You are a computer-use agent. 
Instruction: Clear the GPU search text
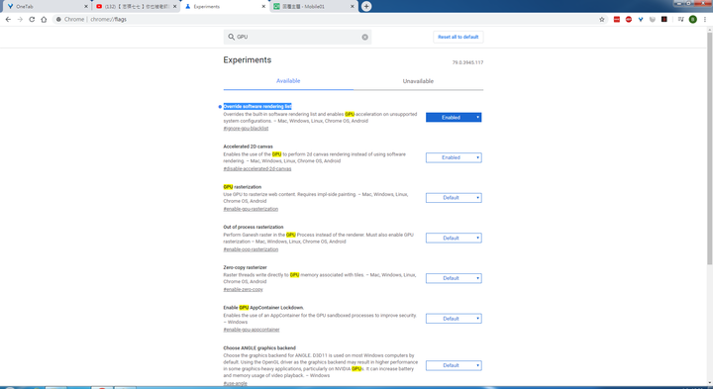point(364,37)
